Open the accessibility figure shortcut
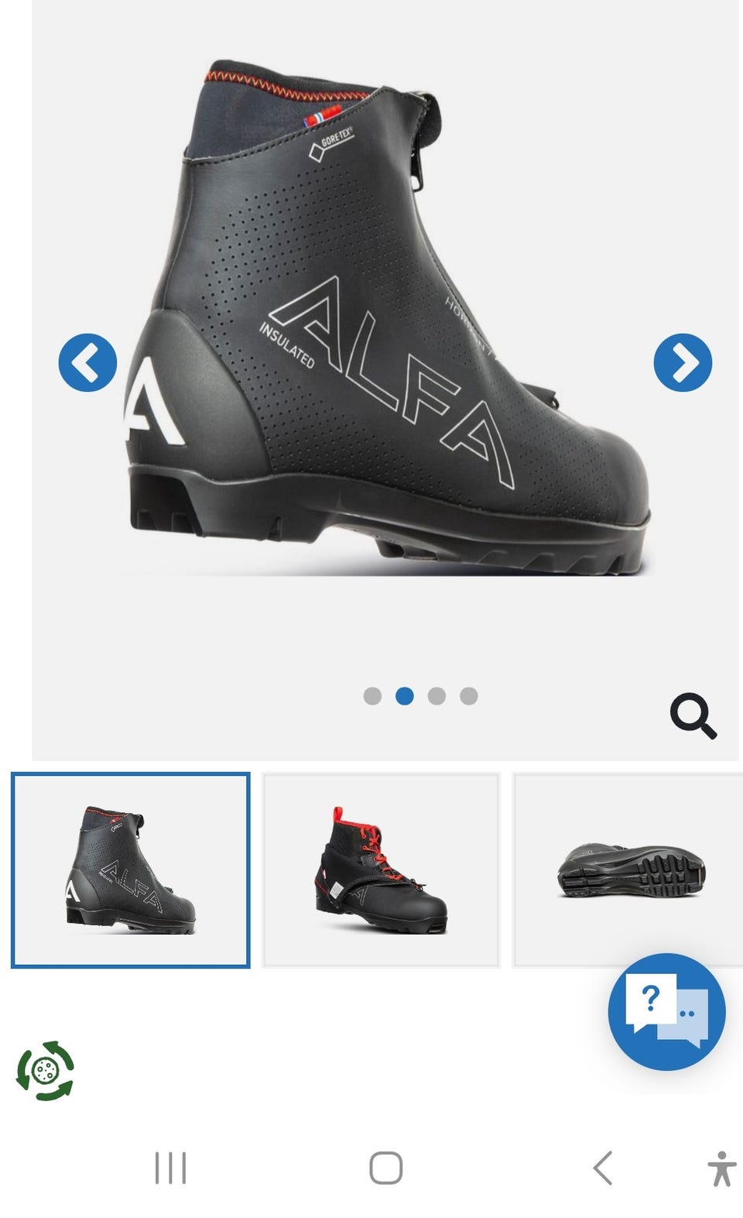 tap(721, 1168)
